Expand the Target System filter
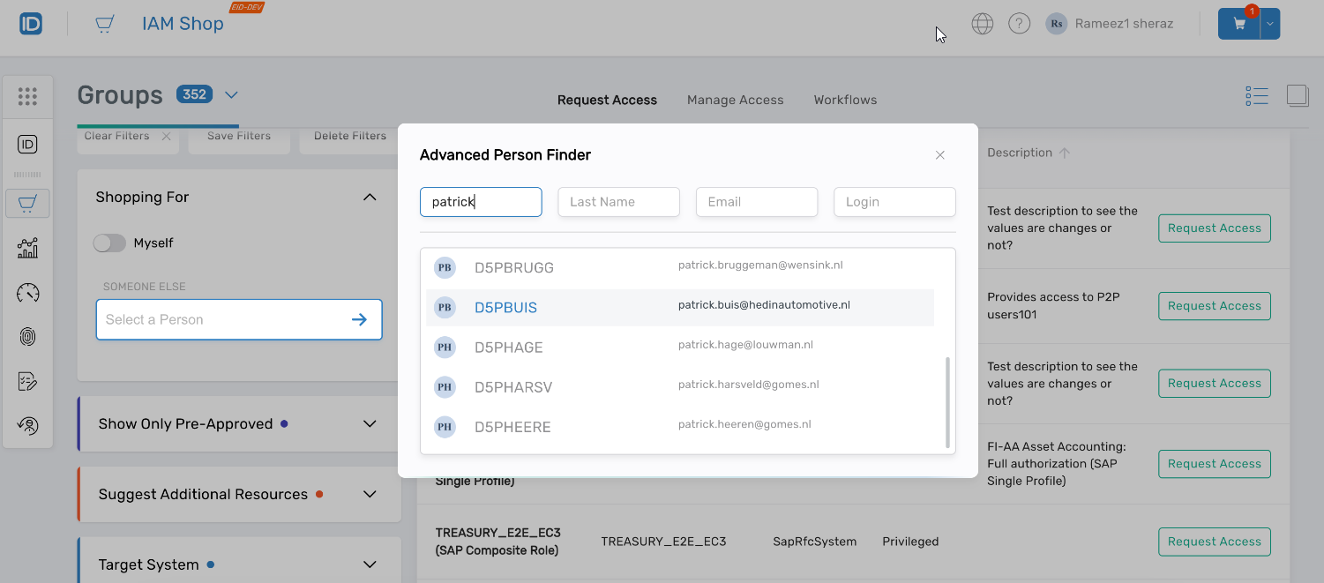The width and height of the screenshot is (1324, 583). click(x=370, y=564)
